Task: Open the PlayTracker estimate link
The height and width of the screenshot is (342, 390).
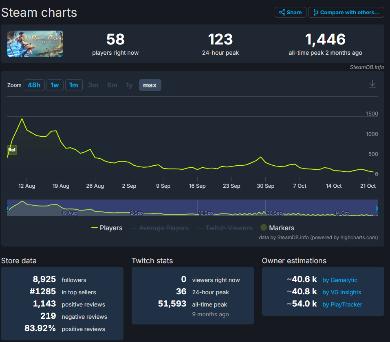Action: 342,304
